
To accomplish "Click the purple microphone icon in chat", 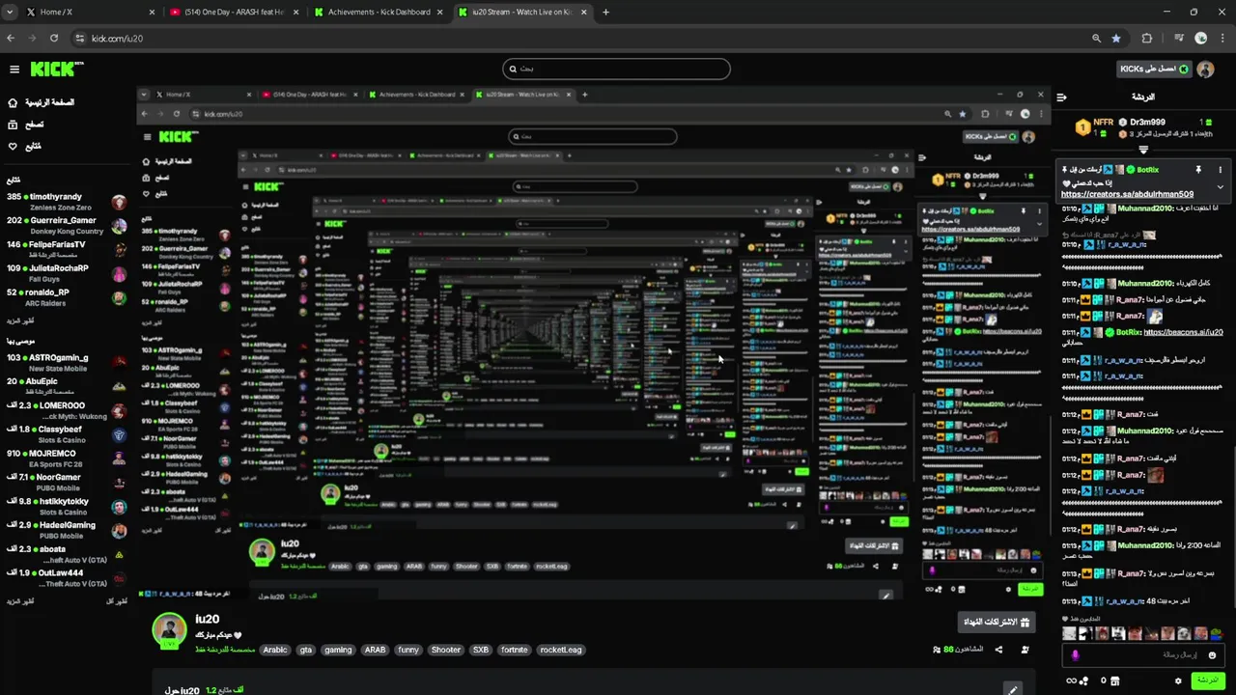I will [1075, 655].
